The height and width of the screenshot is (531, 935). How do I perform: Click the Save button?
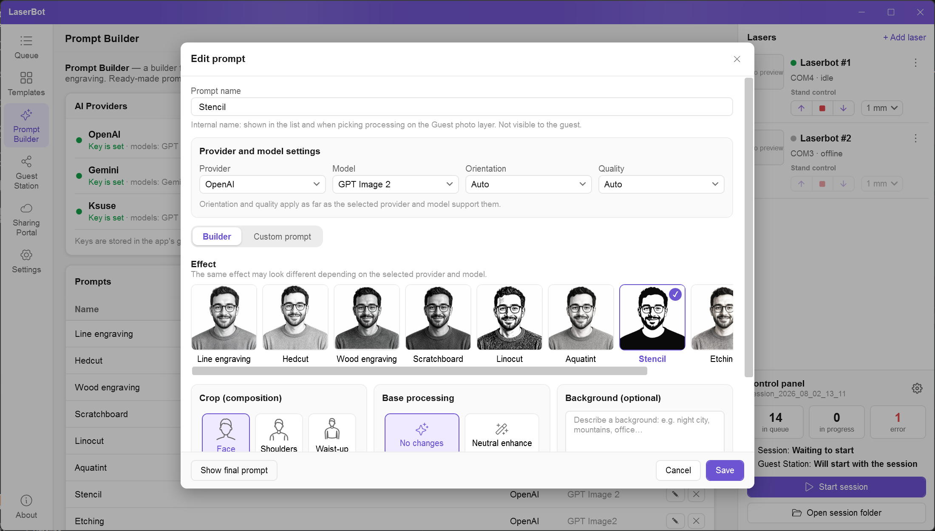[725, 470]
